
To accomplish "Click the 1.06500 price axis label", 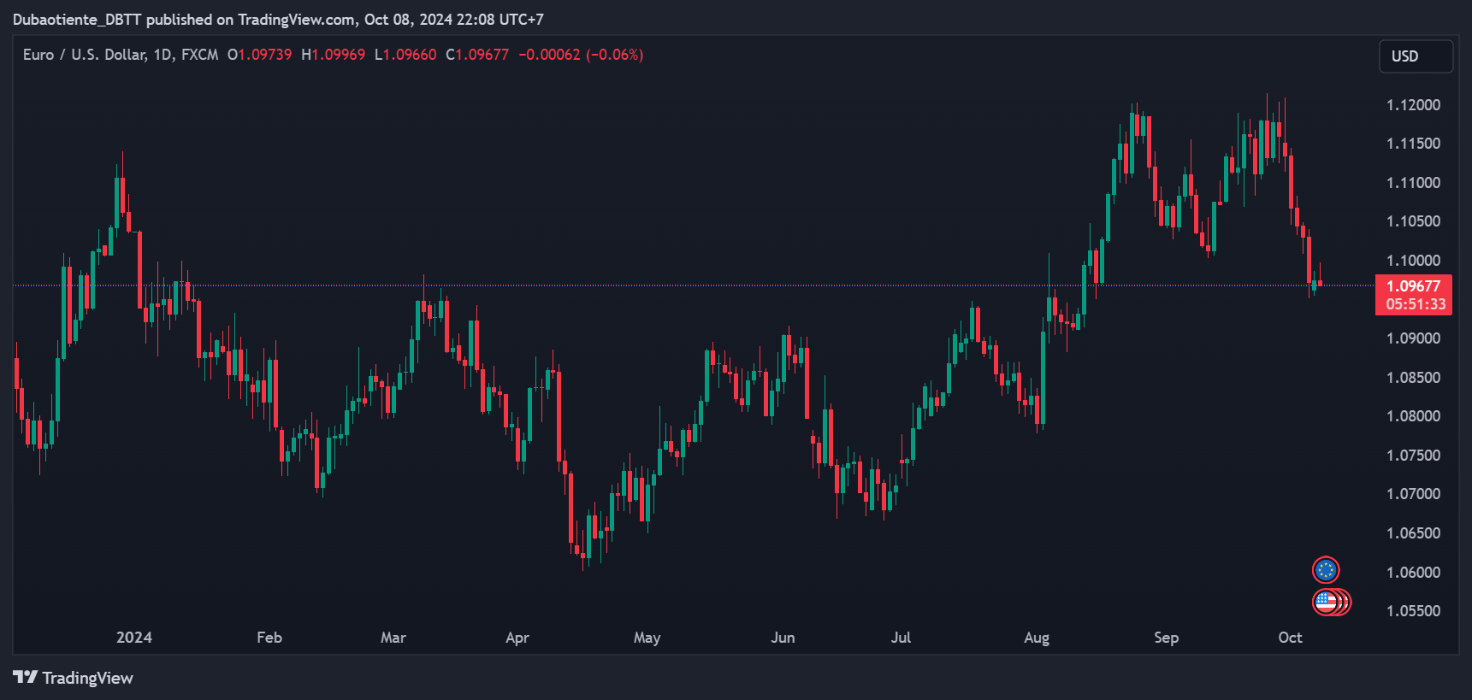I will [1413, 533].
